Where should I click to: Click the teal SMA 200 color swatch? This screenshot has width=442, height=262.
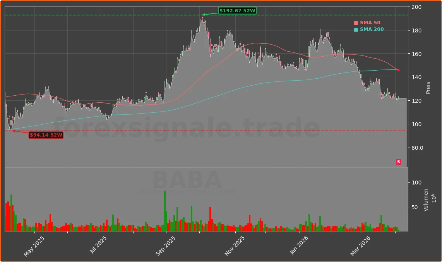pos(356,29)
